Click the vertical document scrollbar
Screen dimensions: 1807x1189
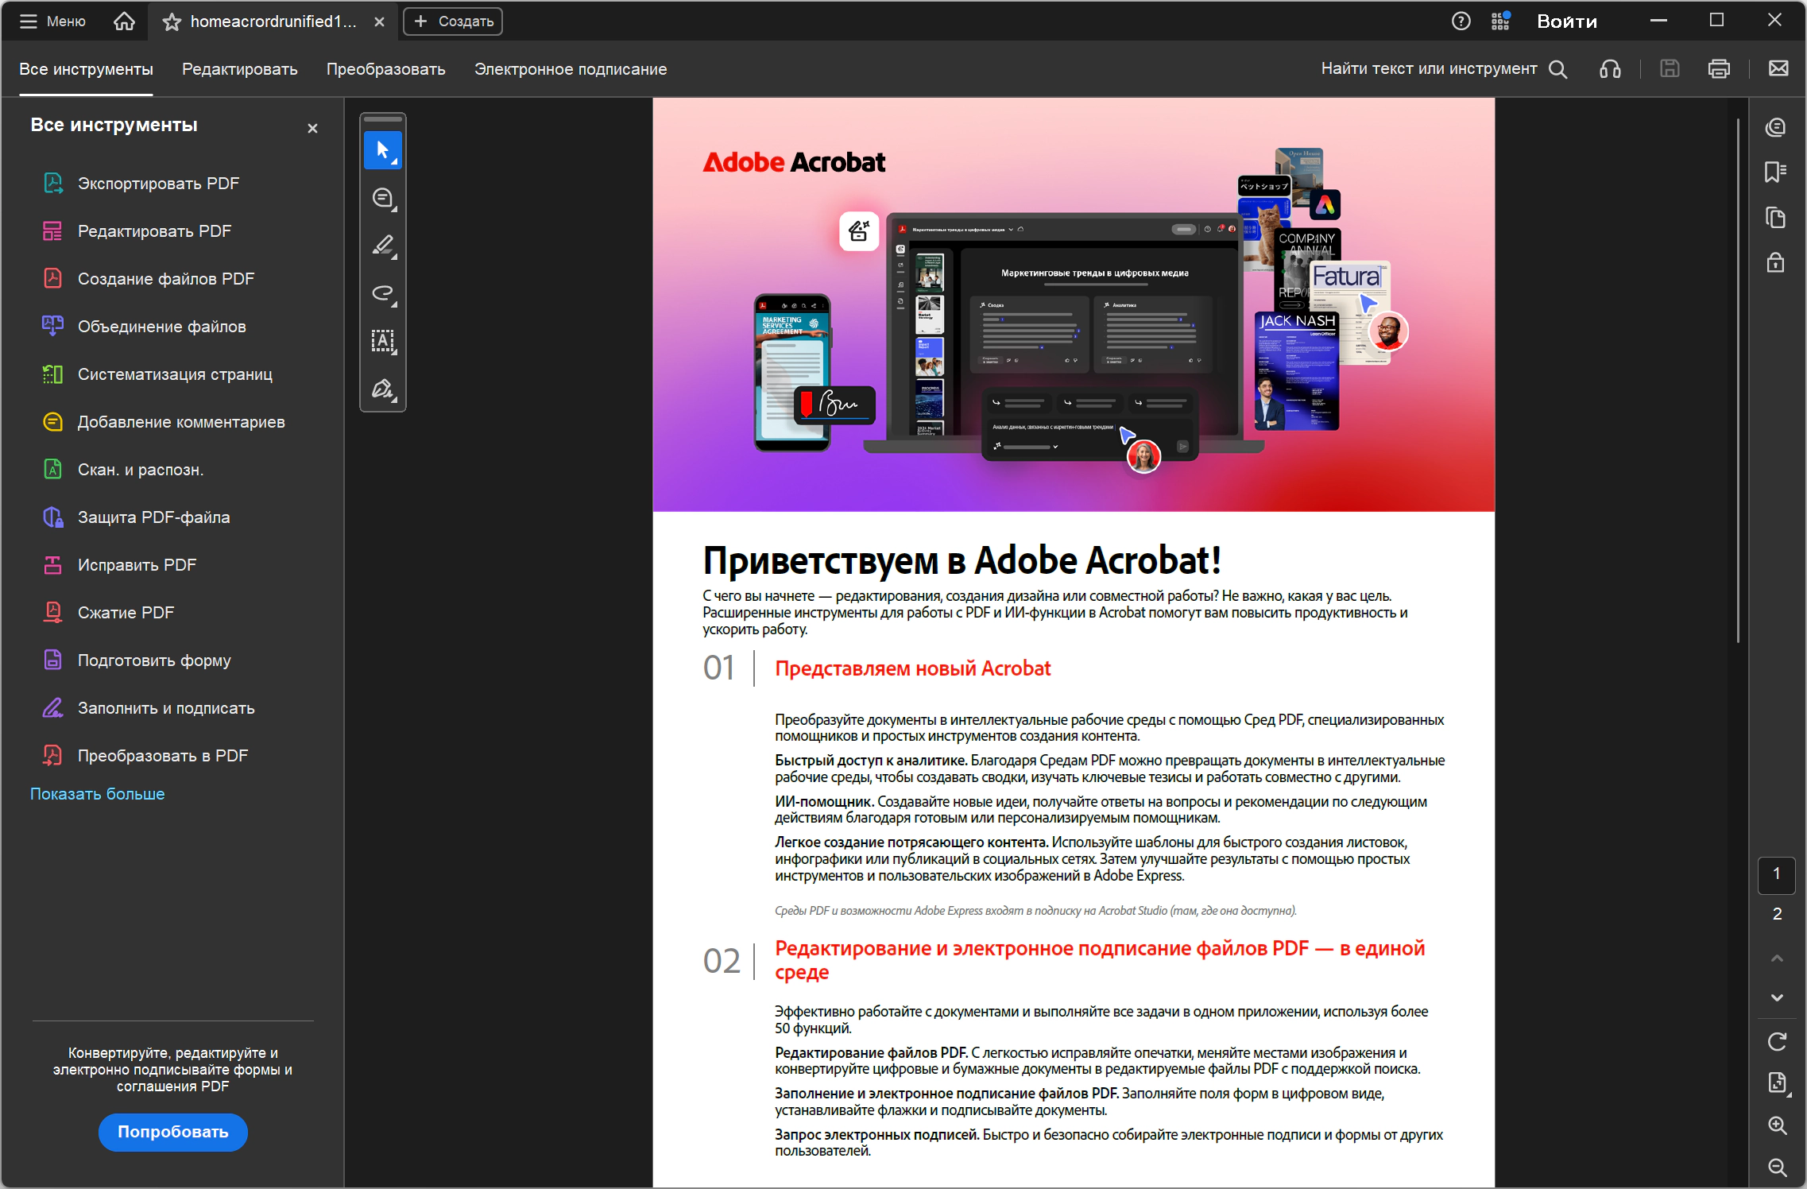[x=1738, y=380]
